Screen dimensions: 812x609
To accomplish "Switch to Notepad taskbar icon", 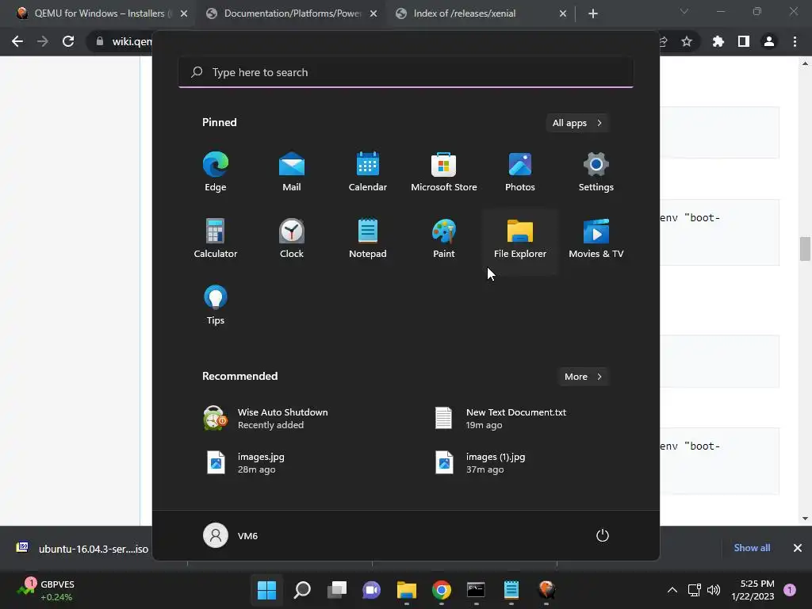I will [511, 590].
